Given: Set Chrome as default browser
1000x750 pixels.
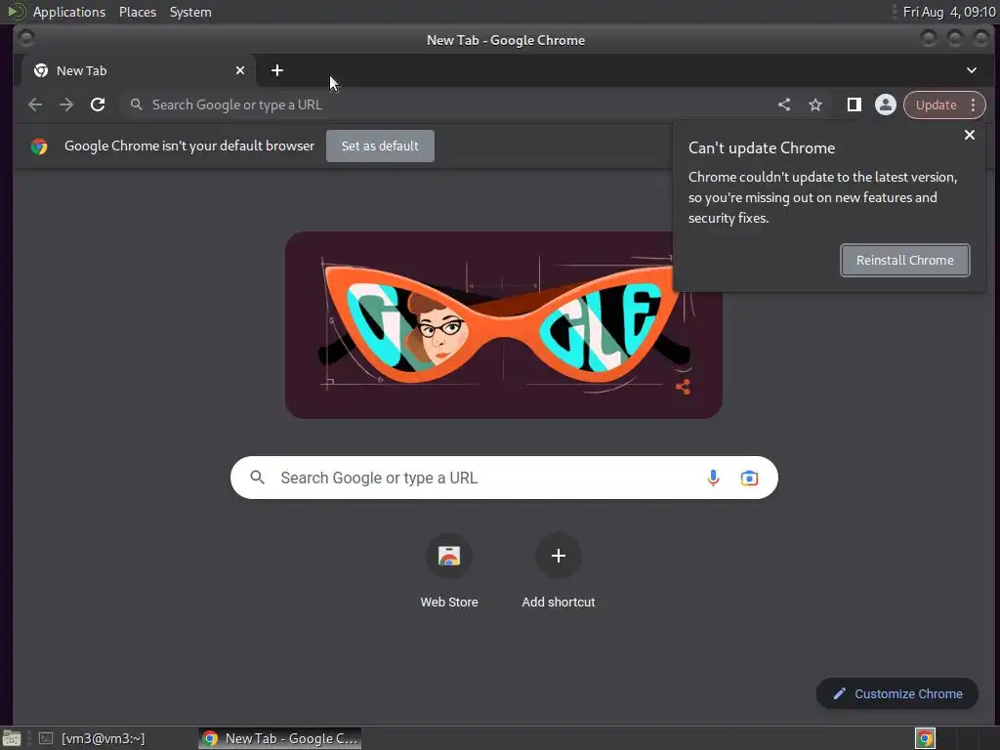Looking at the screenshot, I should coord(380,146).
